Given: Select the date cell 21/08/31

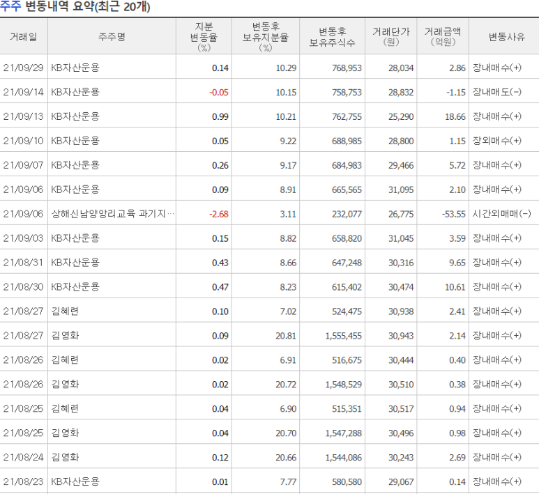Looking at the screenshot, I should click(24, 263).
